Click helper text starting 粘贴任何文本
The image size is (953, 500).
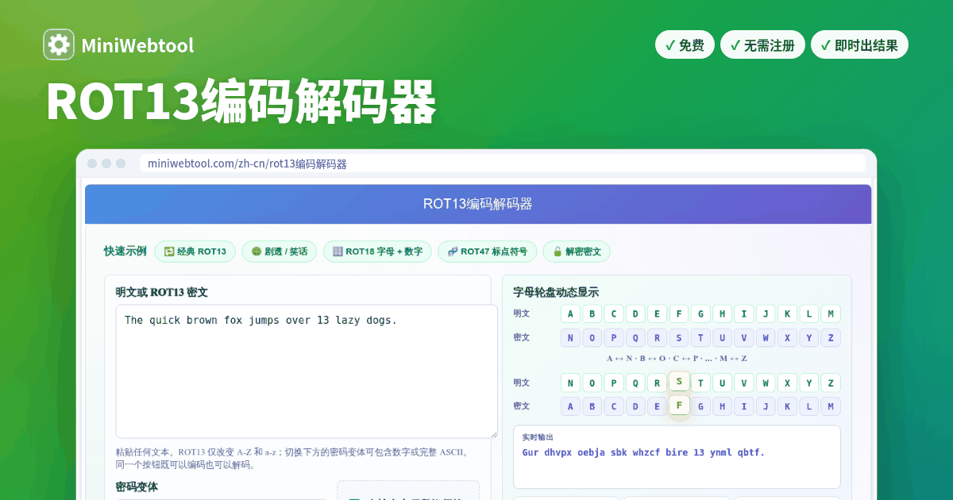coord(294,458)
